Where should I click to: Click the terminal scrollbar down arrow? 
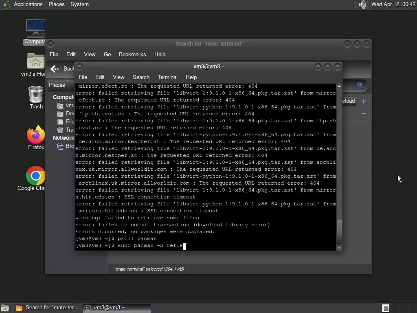click(339, 248)
